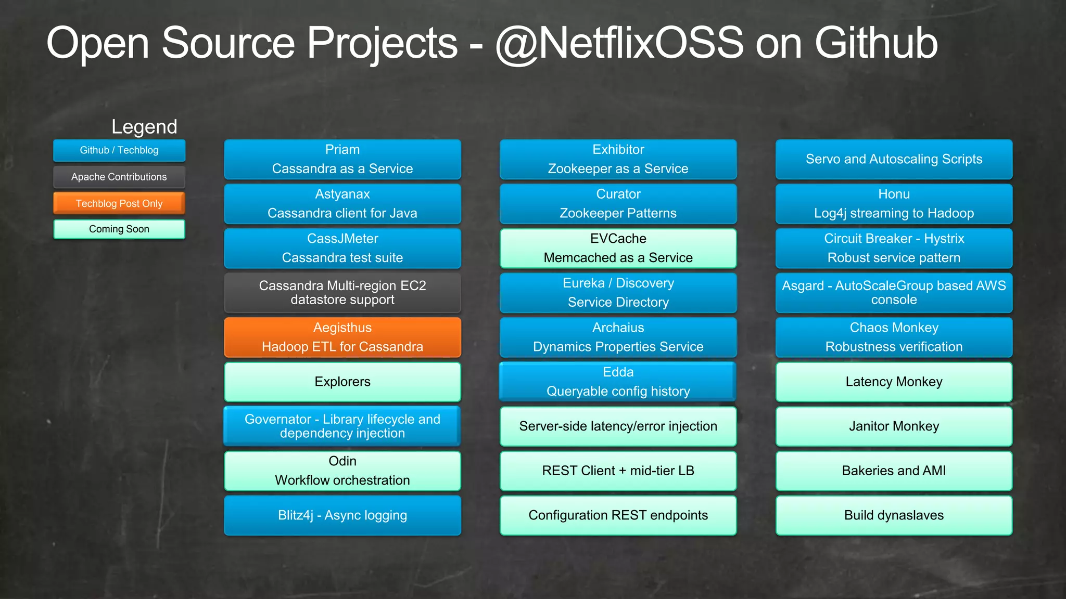
Task: Click the Janitor Monkey box
Action: [x=894, y=426]
